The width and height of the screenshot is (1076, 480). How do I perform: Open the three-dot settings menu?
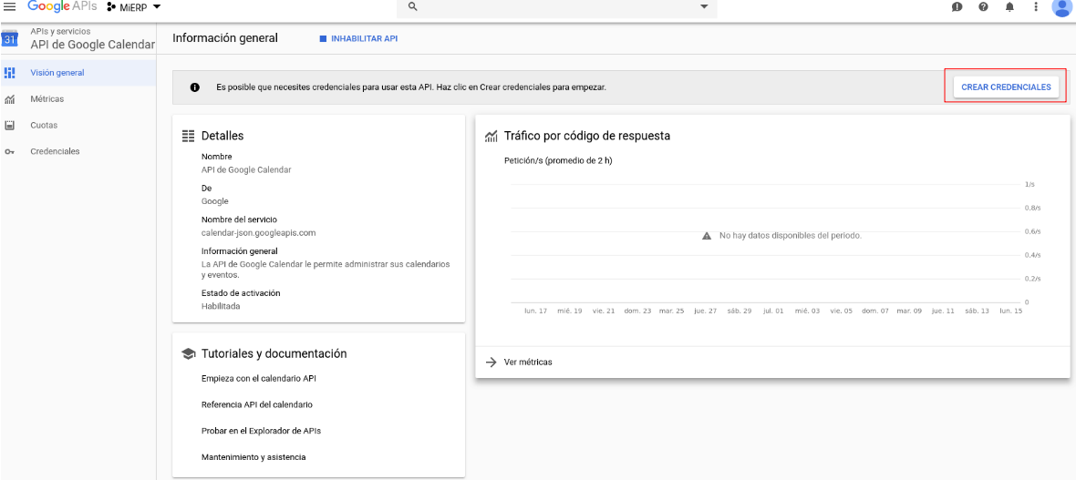1036,7
